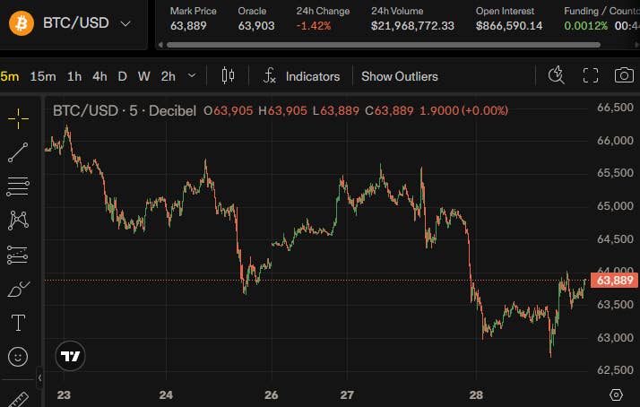Select the Text annotation tool
Viewport: 640px width, 407px height.
(18, 323)
